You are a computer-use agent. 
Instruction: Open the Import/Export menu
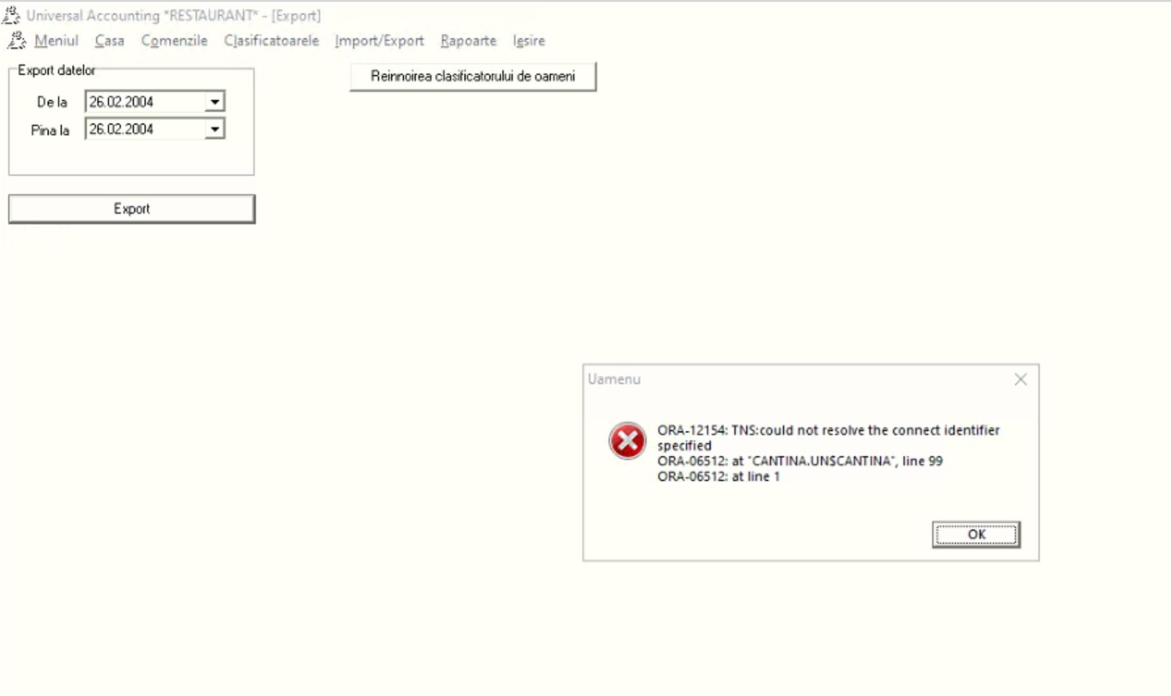(380, 41)
